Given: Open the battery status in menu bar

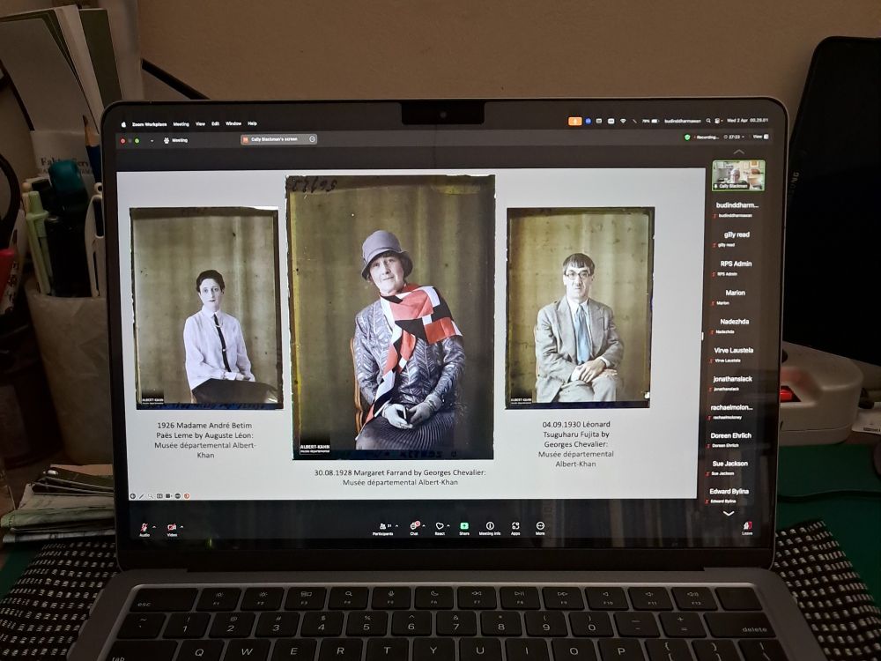Looking at the screenshot, I should [649, 121].
